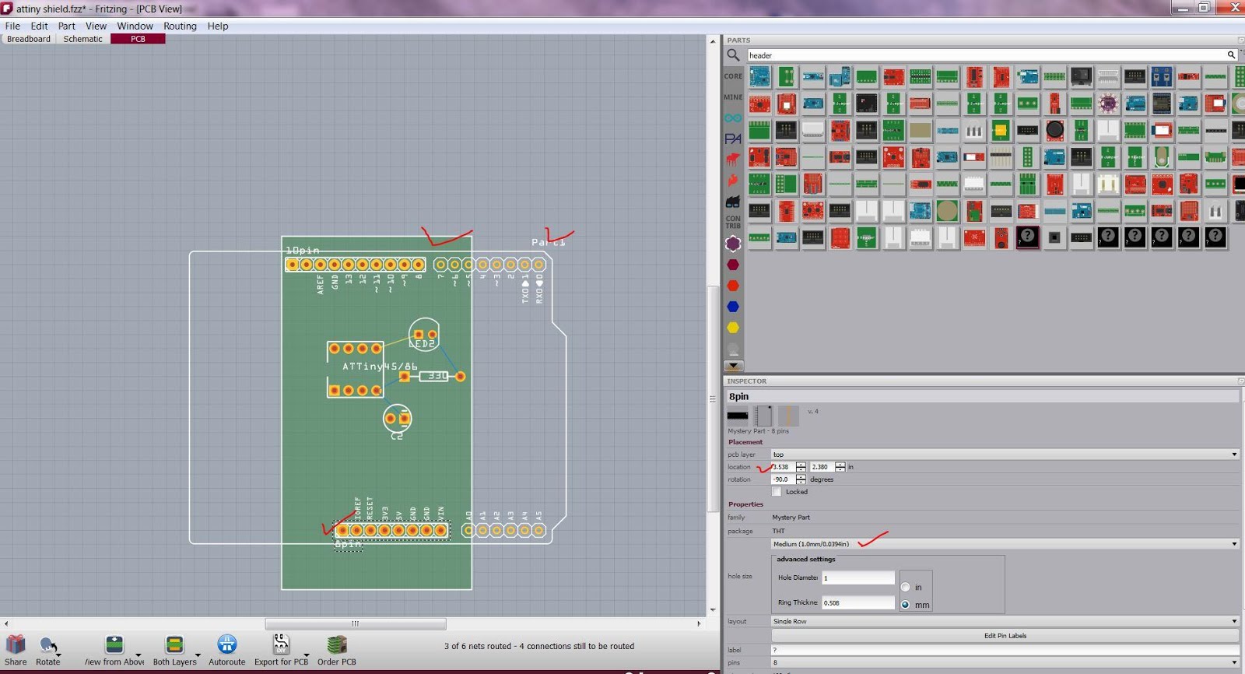Open the parts search magnifier bin
The width and height of the screenshot is (1245, 674).
click(x=733, y=55)
